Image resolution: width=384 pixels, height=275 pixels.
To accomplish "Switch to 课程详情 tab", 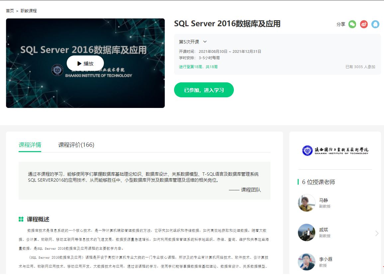I will [30, 145].
